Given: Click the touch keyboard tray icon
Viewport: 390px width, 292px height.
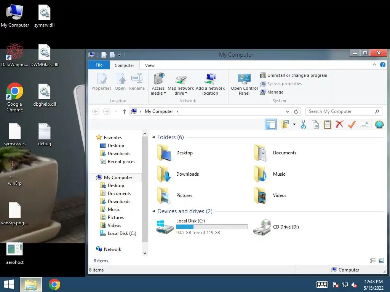Looking at the screenshot, I should pyautogui.click(x=322, y=284).
